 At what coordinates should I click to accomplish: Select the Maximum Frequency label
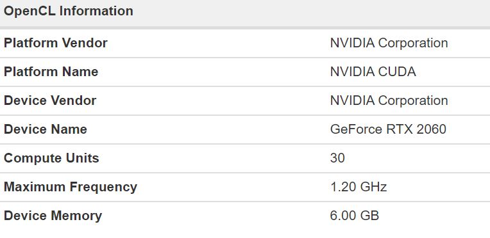pyautogui.click(x=71, y=187)
